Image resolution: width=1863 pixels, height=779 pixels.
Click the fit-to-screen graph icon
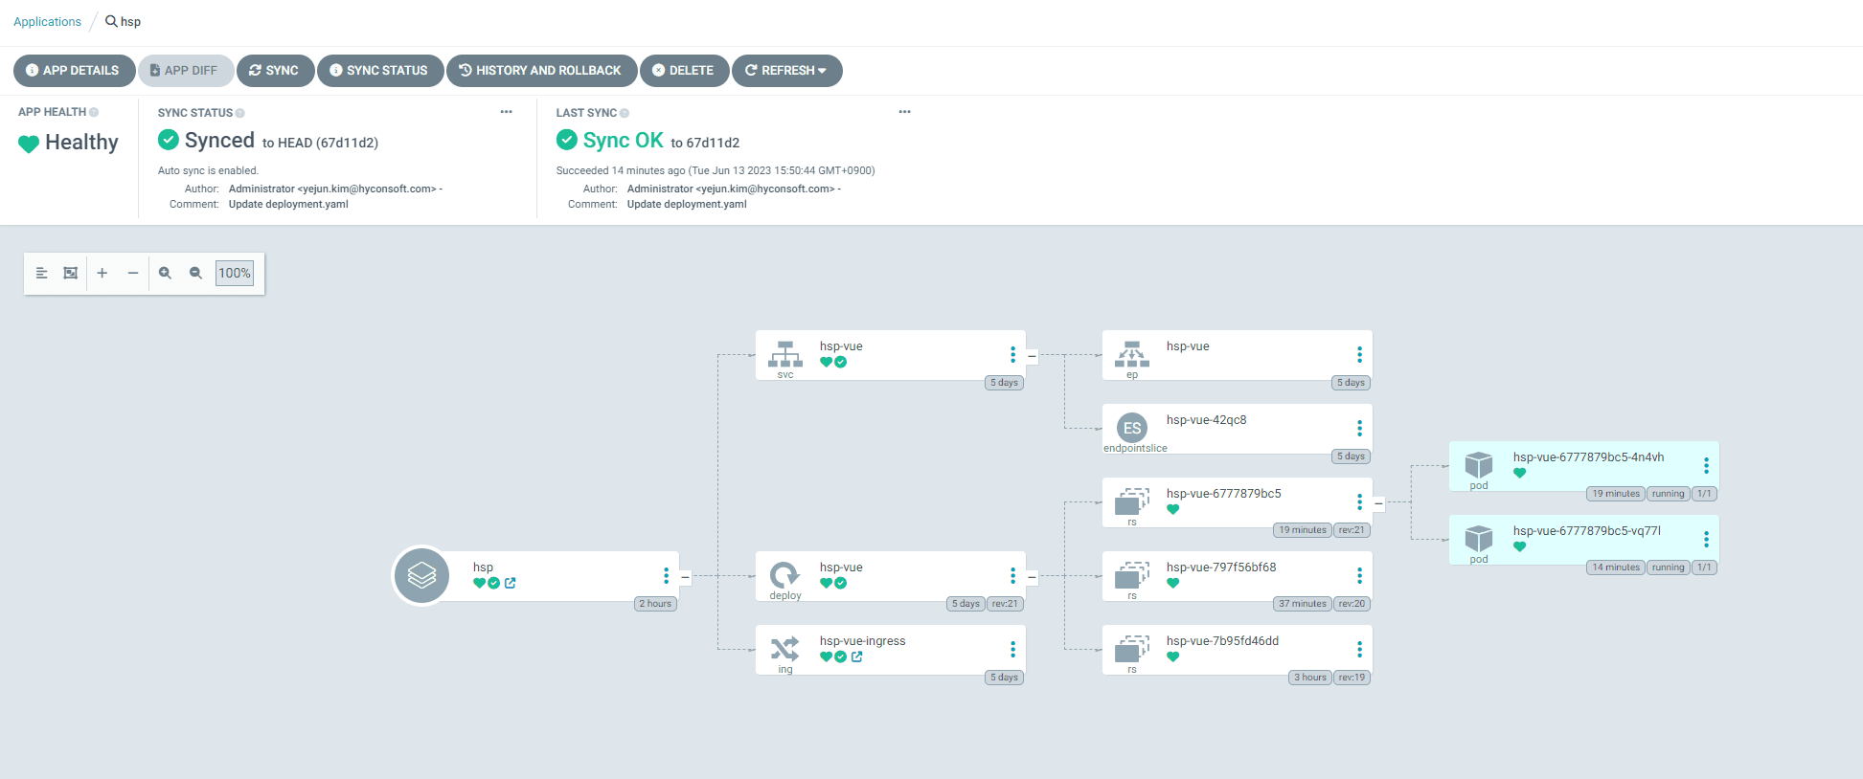coord(71,273)
